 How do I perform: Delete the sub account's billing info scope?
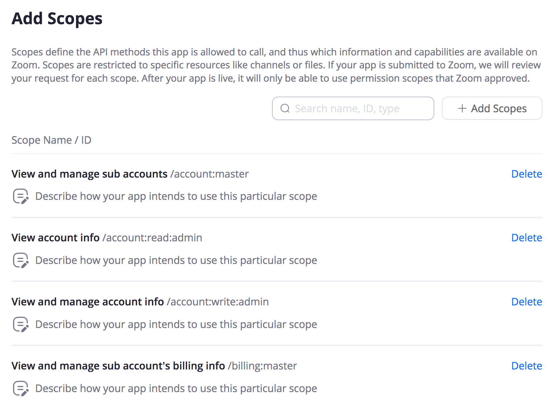click(526, 366)
